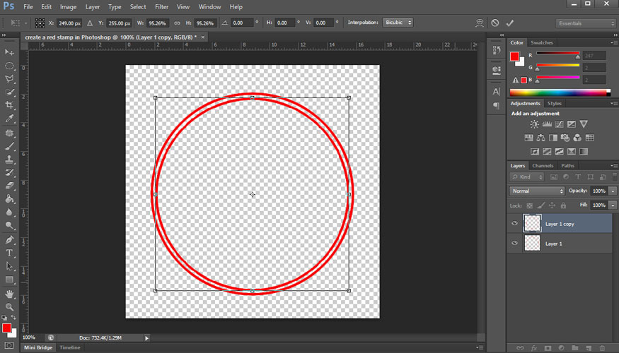
Task: Select the Zoom tool
Action: [x=10, y=307]
